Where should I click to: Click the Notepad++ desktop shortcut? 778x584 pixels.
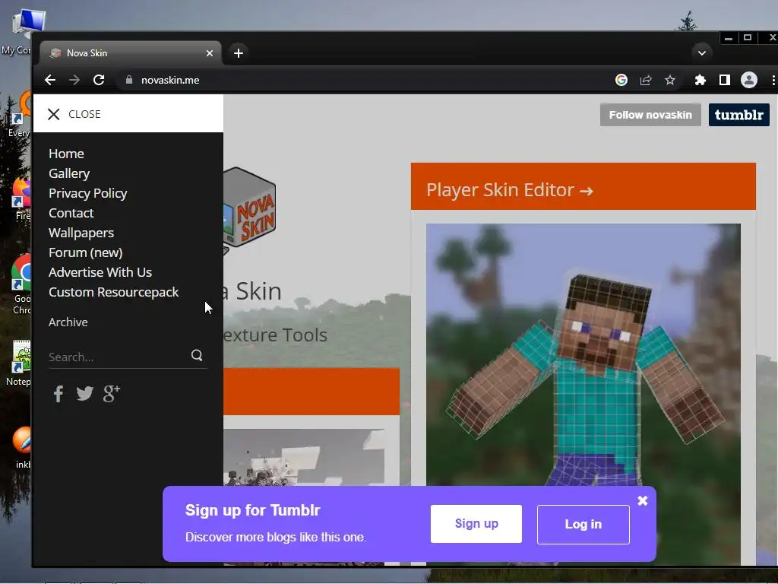coord(20,363)
